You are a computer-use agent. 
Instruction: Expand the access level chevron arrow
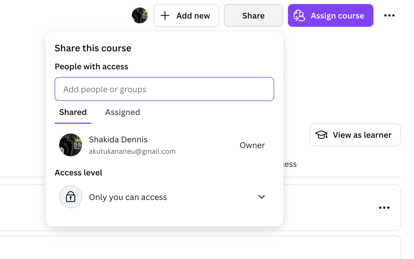click(261, 197)
